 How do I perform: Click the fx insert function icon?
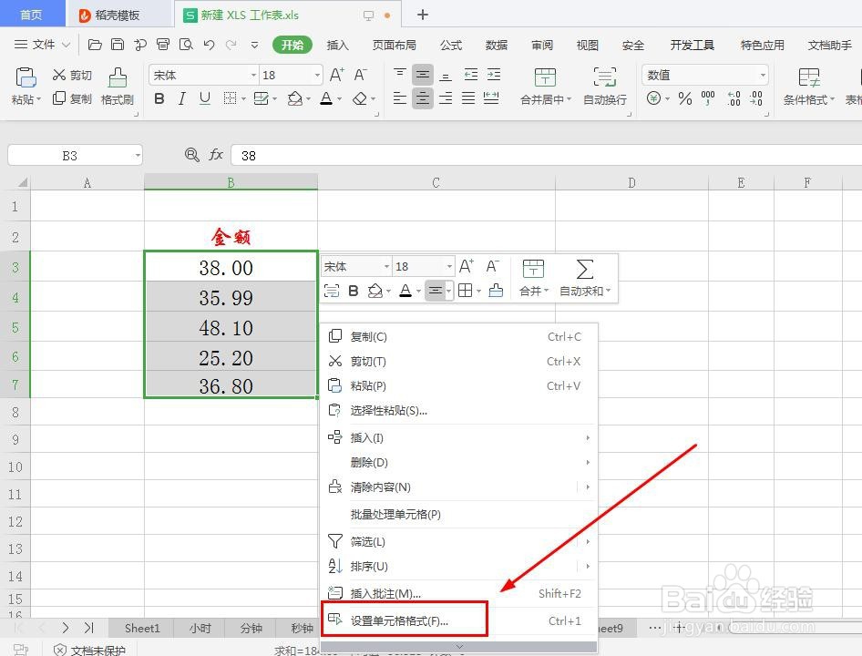216,155
